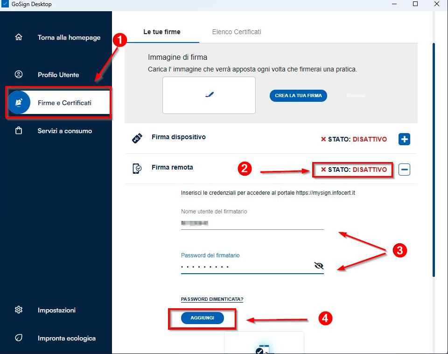
Task: Click the signature image preview box
Action: 209,95
